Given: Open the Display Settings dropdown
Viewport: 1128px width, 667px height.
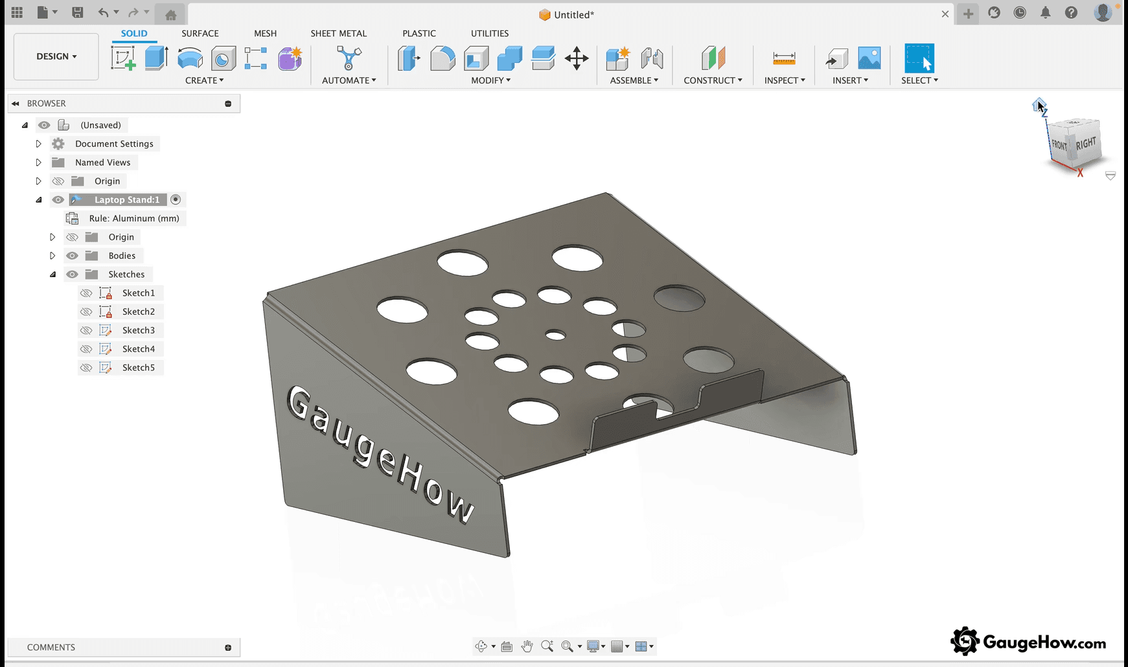Looking at the screenshot, I should pyautogui.click(x=593, y=646).
